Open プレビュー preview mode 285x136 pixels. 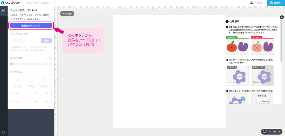(x=257, y=3)
